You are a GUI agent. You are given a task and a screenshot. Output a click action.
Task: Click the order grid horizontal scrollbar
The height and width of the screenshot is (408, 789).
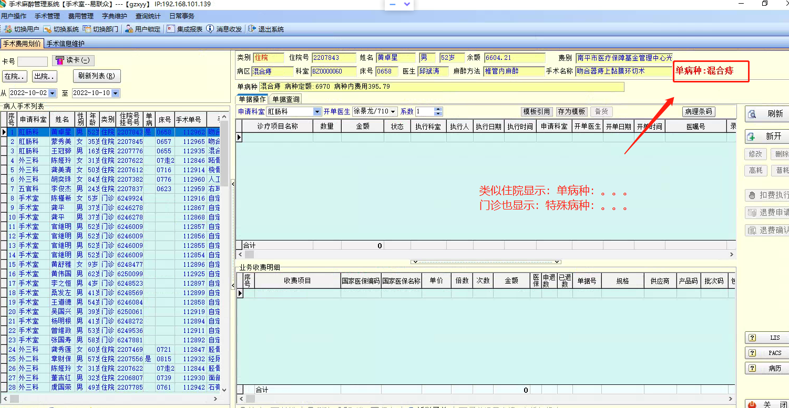click(486, 254)
